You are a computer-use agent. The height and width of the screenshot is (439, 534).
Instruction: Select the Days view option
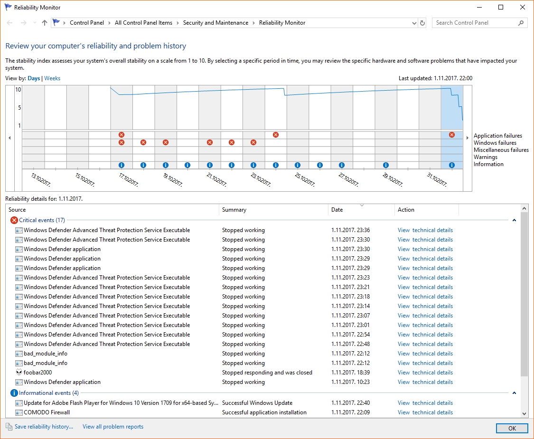point(34,78)
